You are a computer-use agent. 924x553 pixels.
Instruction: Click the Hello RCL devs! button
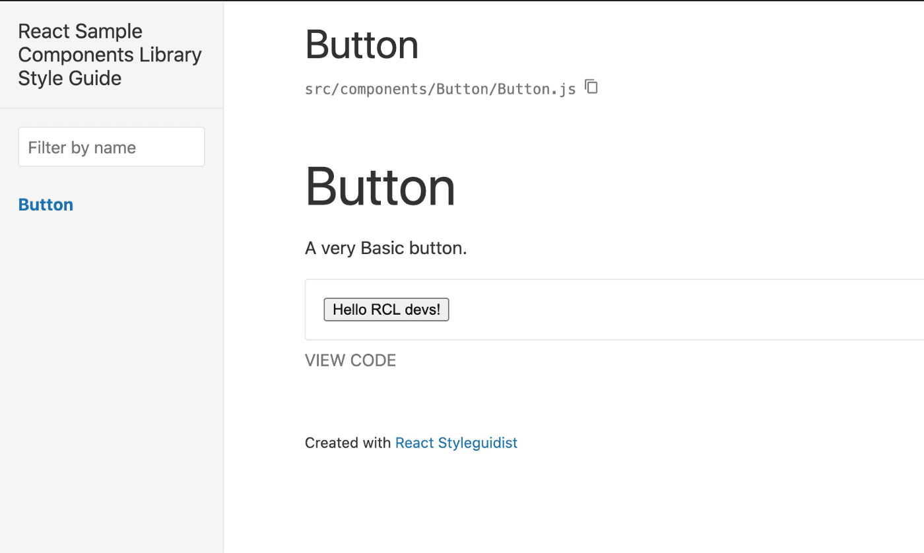[x=386, y=309]
